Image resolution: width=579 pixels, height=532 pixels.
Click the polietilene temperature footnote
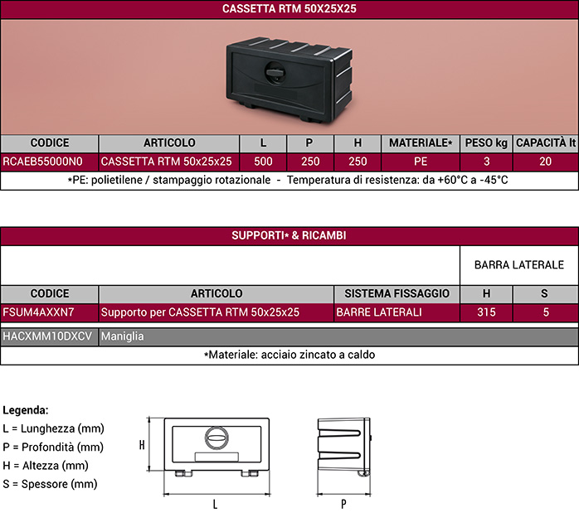pos(288,180)
